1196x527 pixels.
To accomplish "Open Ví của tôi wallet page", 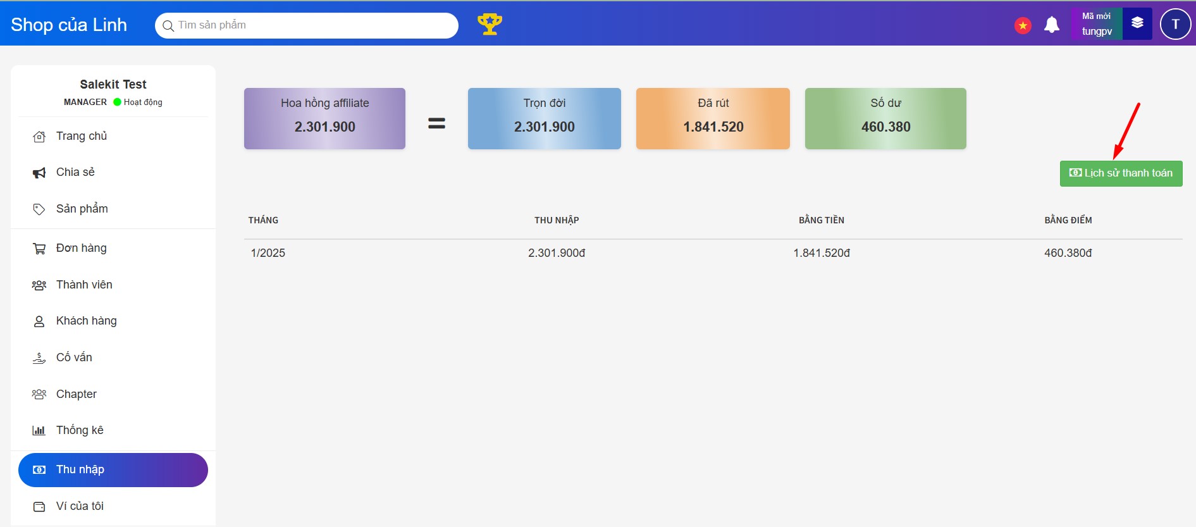I will click(80, 506).
